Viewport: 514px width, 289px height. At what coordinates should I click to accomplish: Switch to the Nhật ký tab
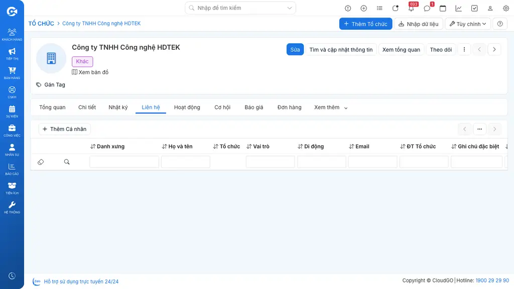pos(118,107)
